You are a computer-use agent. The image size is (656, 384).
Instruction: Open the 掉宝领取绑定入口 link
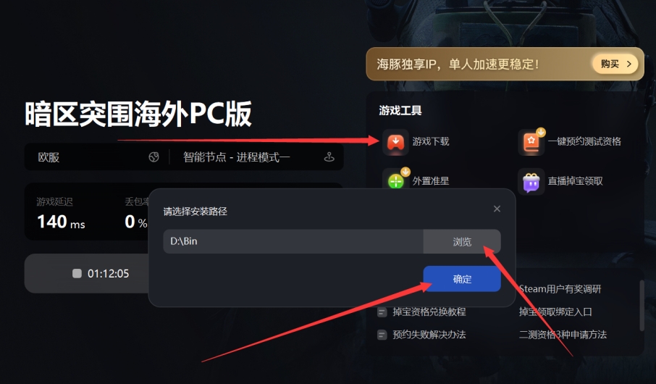555,312
